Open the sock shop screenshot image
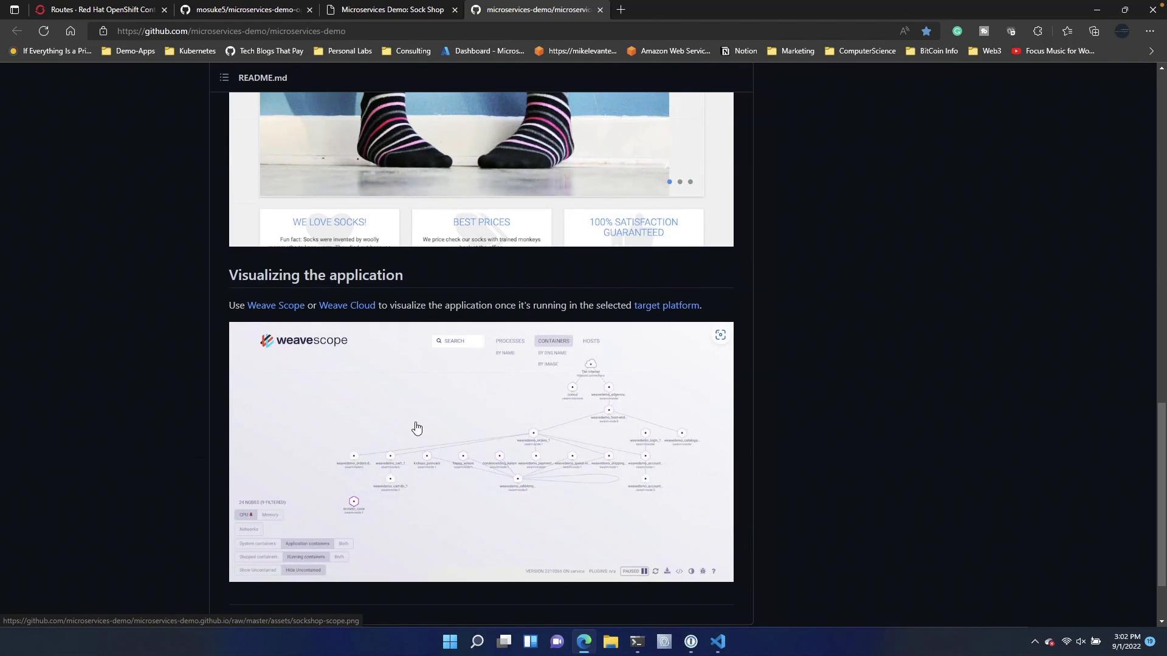Screen dimensions: 1167x656 coord(481,169)
